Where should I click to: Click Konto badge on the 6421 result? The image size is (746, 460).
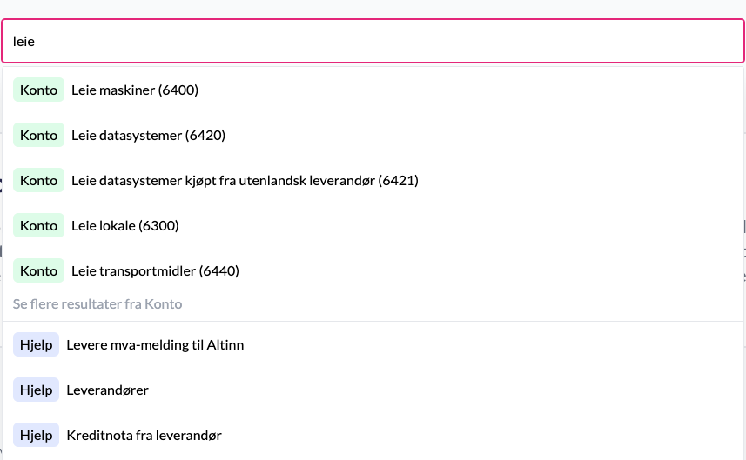point(38,181)
